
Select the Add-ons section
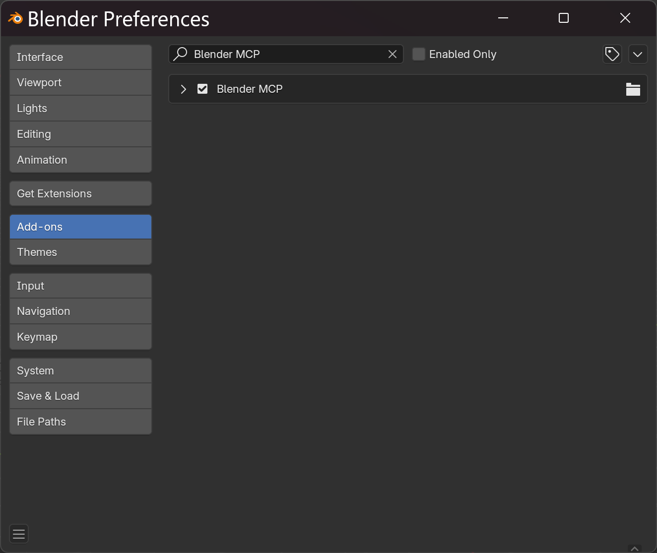(x=80, y=227)
